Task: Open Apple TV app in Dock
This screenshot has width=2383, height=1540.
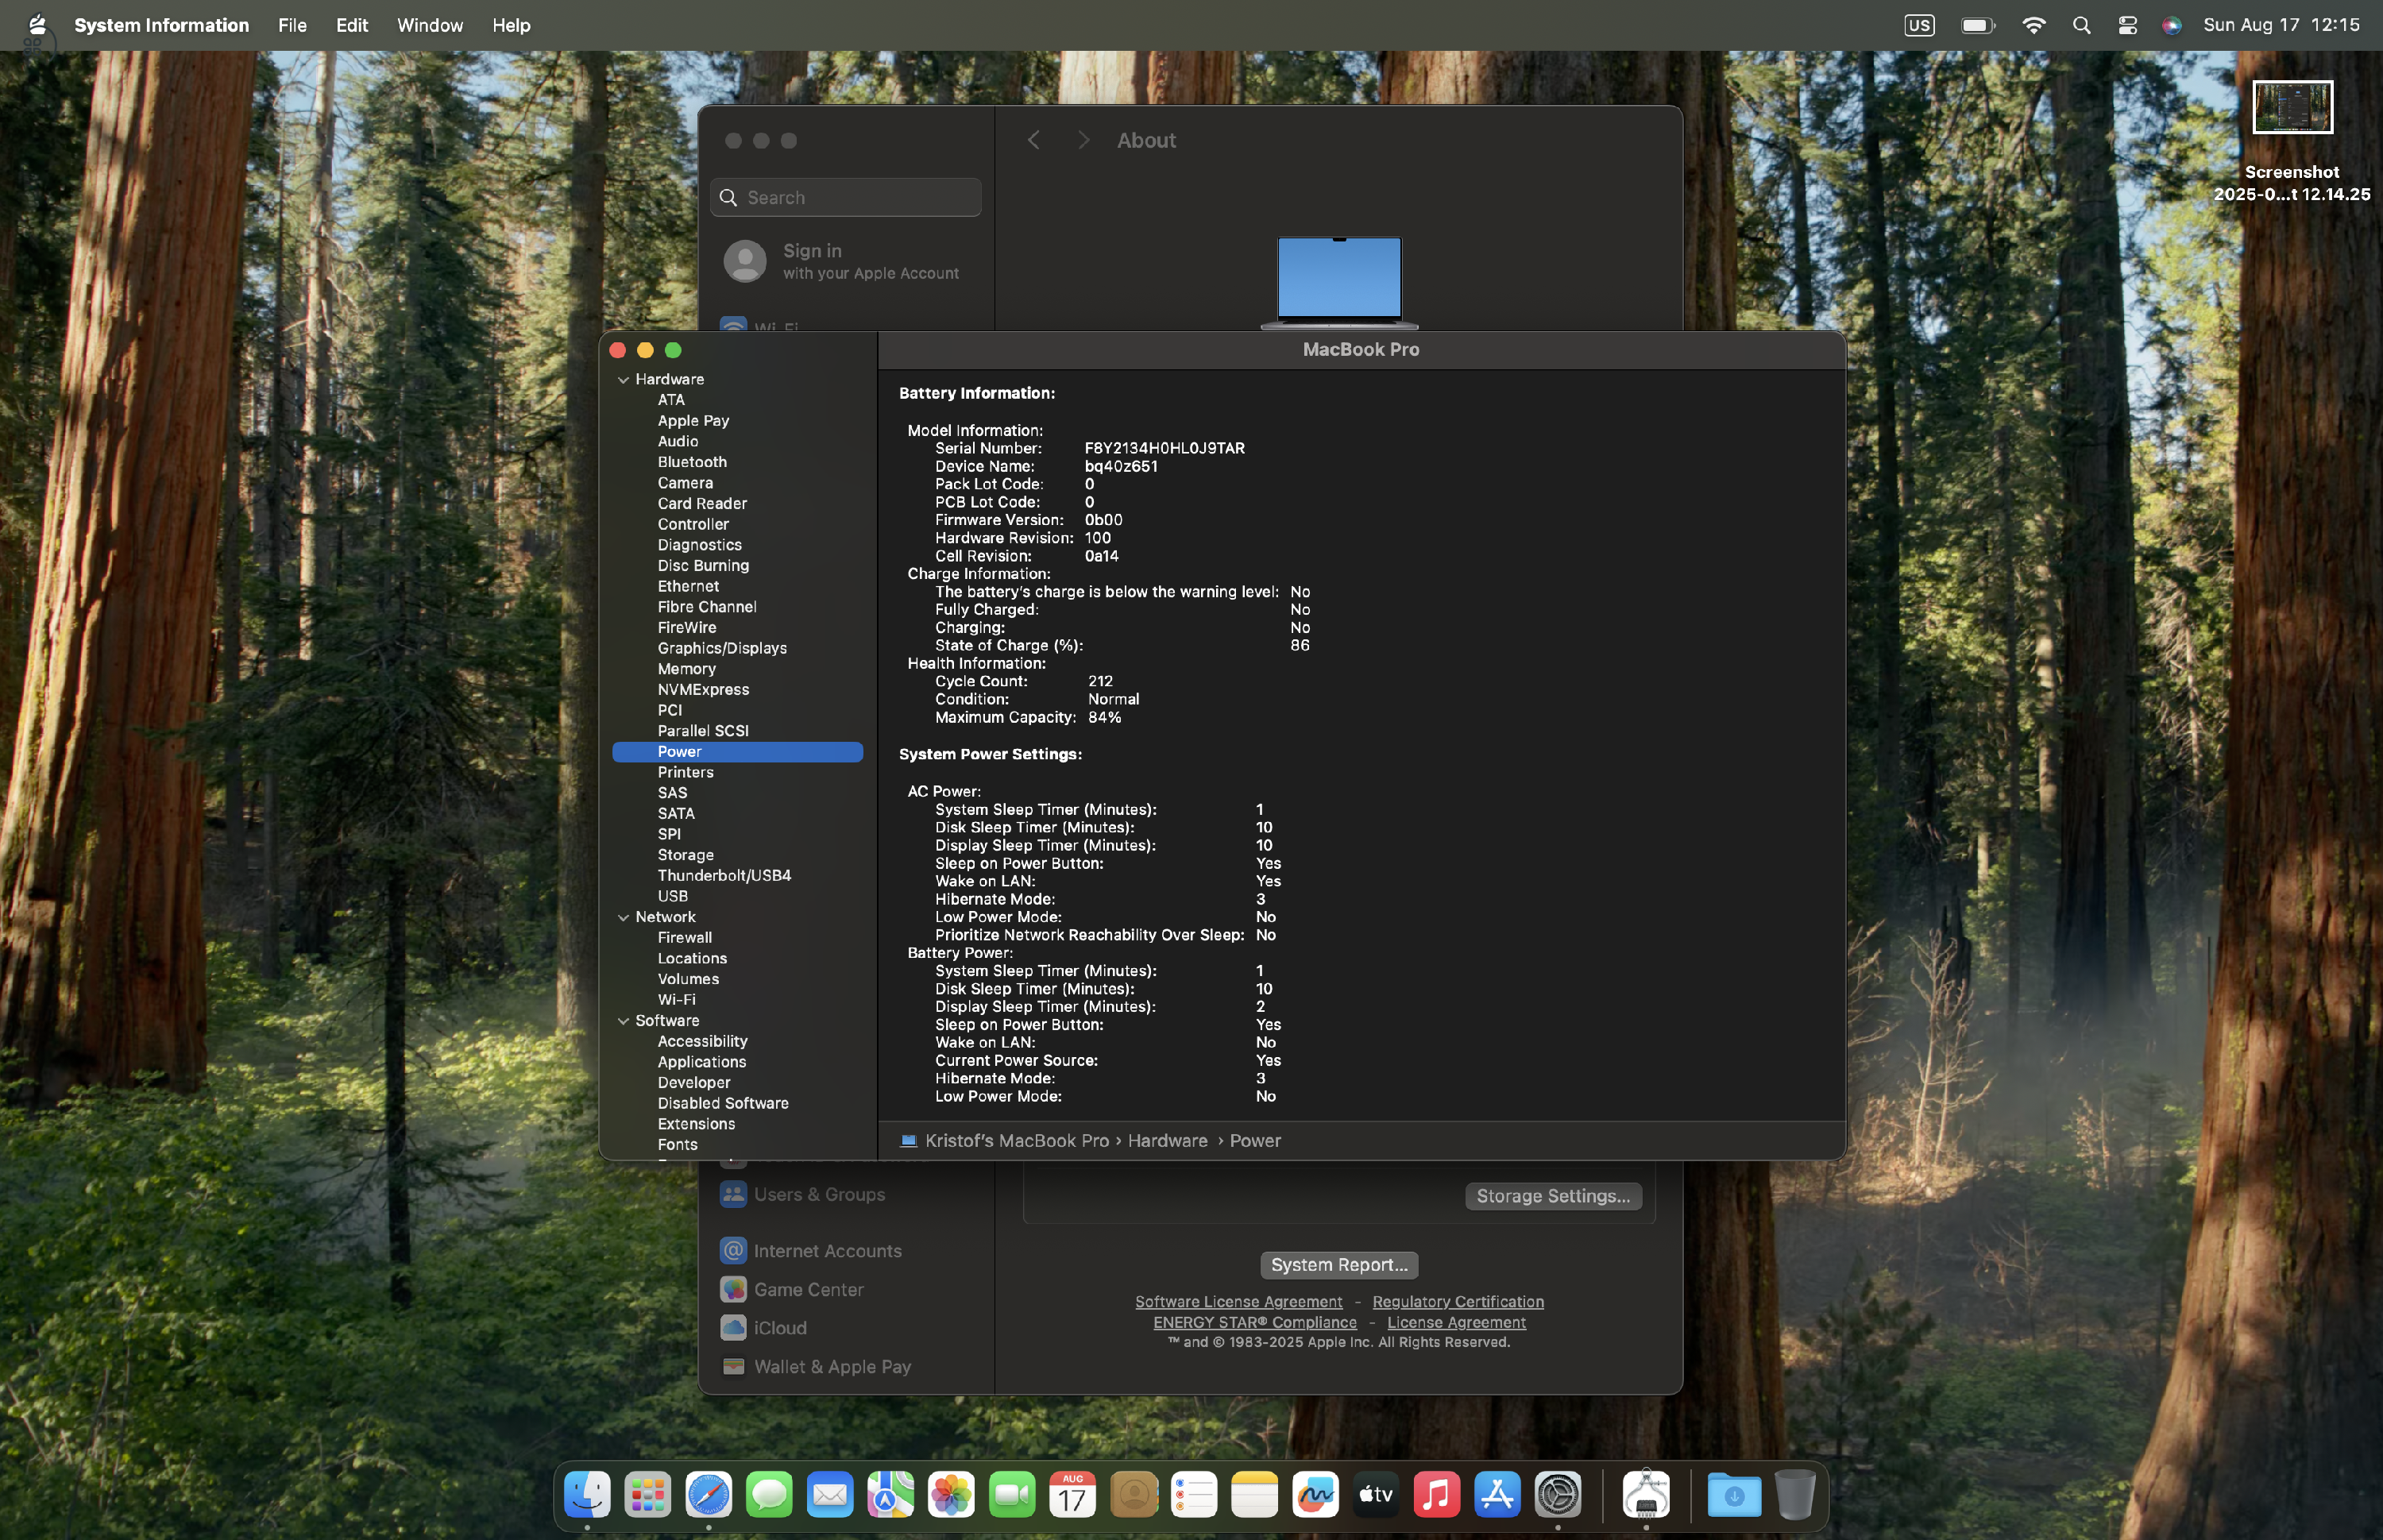Action: (1376, 1495)
